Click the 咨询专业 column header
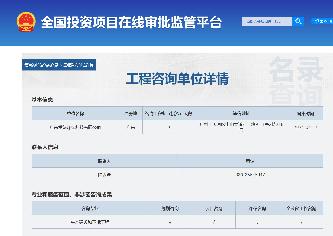Screen dimensions: 333x236 [x=90, y=208]
